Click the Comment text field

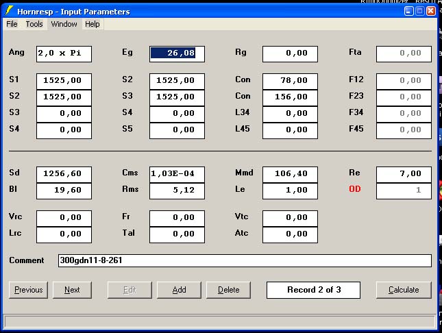pyautogui.click(x=243, y=260)
